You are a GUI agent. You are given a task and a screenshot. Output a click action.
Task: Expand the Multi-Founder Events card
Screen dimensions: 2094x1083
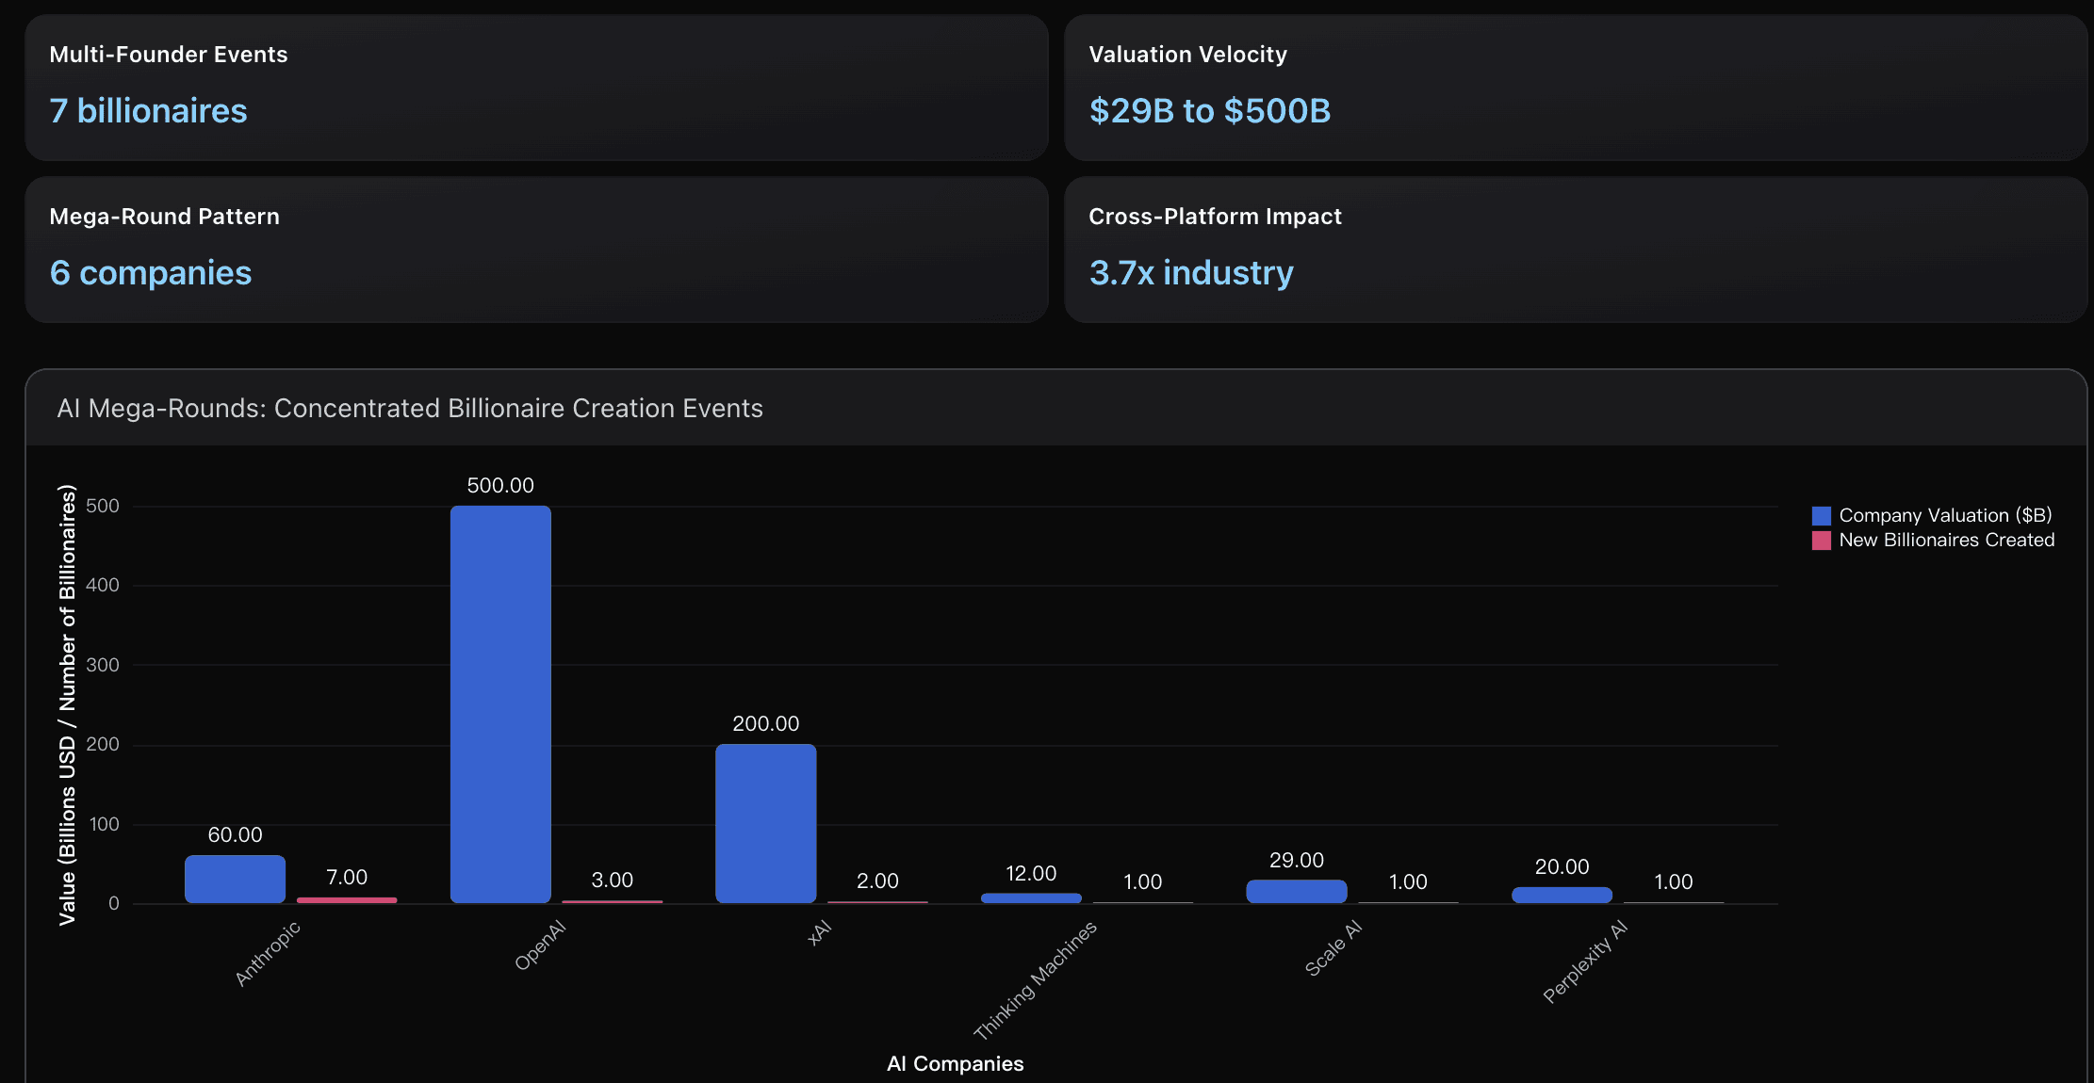169,54
